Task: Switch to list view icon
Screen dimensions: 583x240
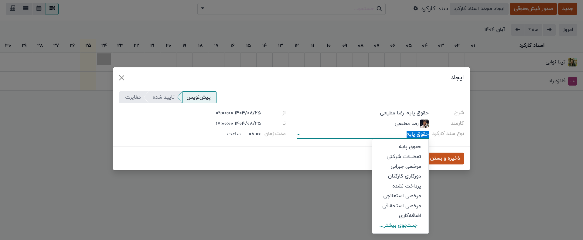Action: tap(26, 8)
